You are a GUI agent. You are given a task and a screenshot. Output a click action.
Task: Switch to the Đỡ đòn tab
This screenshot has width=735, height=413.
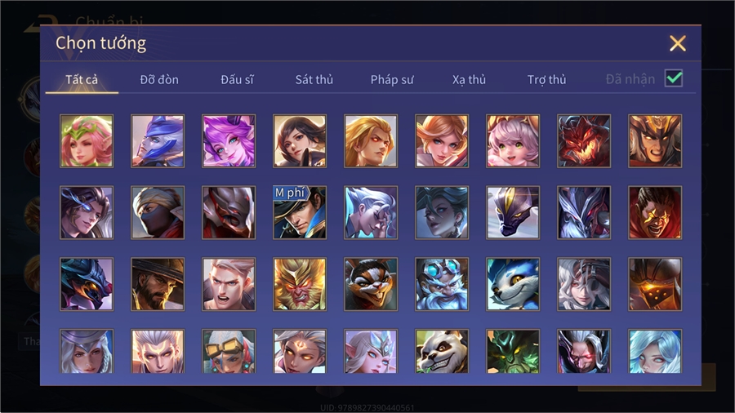[x=159, y=80]
